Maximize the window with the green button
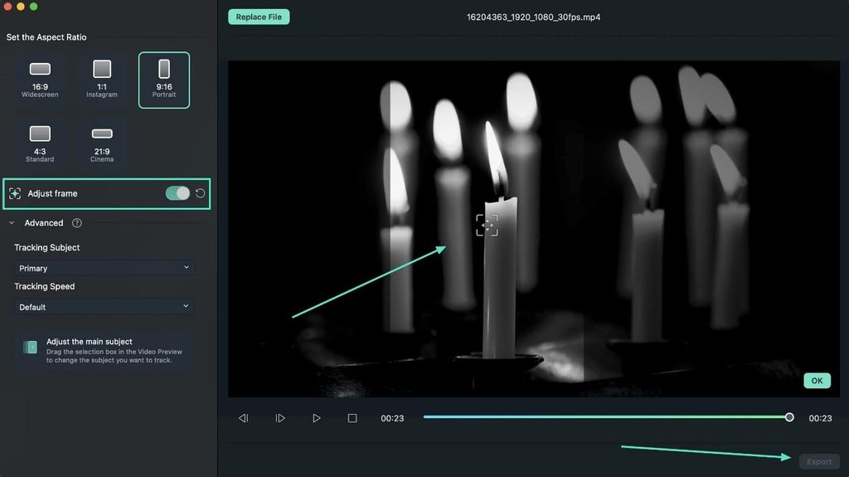 [x=33, y=7]
